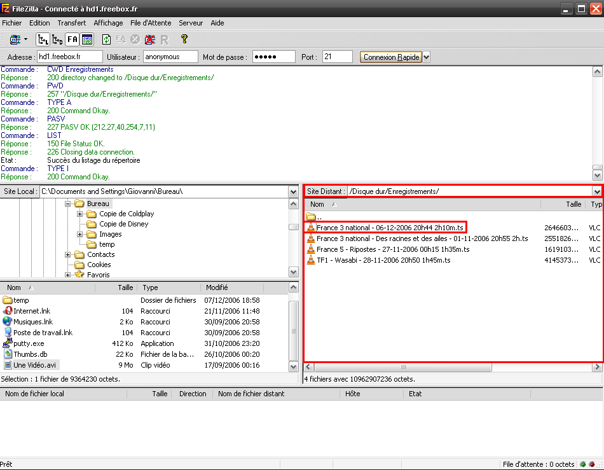Open help with the question mark icon
Screen dimensions: 604x470
(184, 39)
